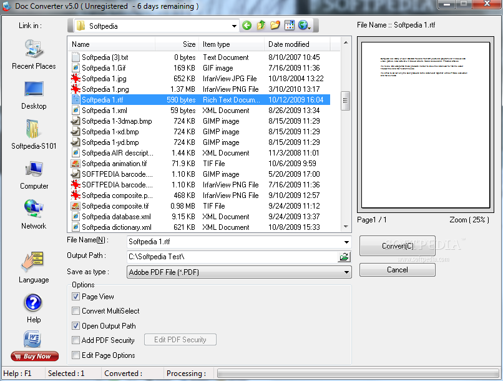The width and height of the screenshot is (503, 381).
Task: Open the view menu grid icon
Action: point(290,26)
